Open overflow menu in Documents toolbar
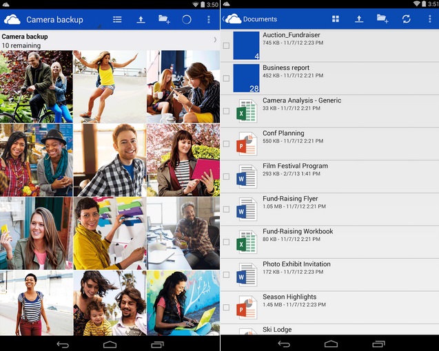This screenshot has height=351, width=439. 430,19
